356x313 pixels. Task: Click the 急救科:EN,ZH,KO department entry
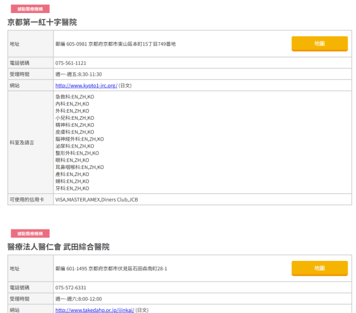point(74,97)
